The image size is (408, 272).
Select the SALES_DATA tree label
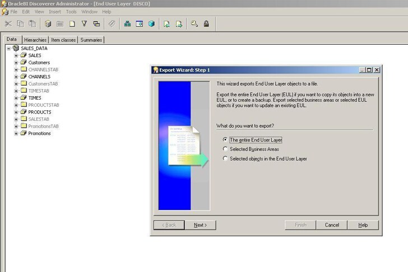[34, 48]
